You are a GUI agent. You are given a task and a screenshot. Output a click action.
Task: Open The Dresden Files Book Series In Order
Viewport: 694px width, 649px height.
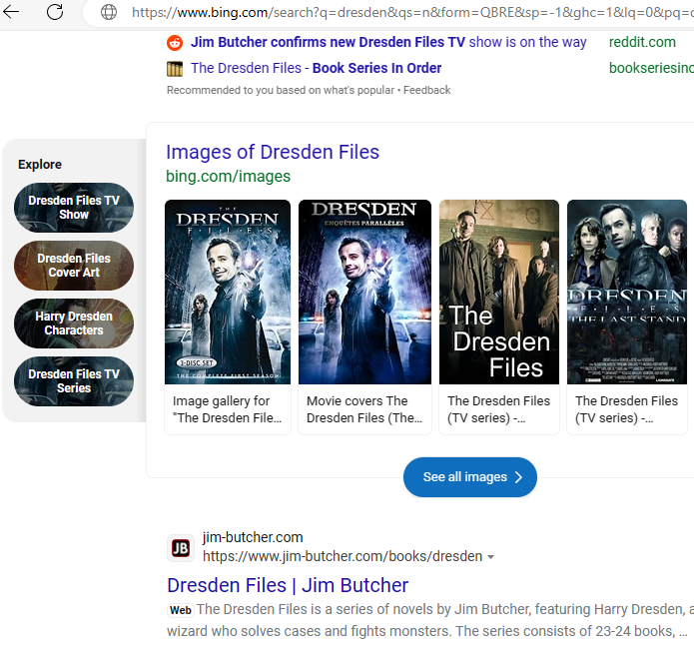tap(316, 68)
